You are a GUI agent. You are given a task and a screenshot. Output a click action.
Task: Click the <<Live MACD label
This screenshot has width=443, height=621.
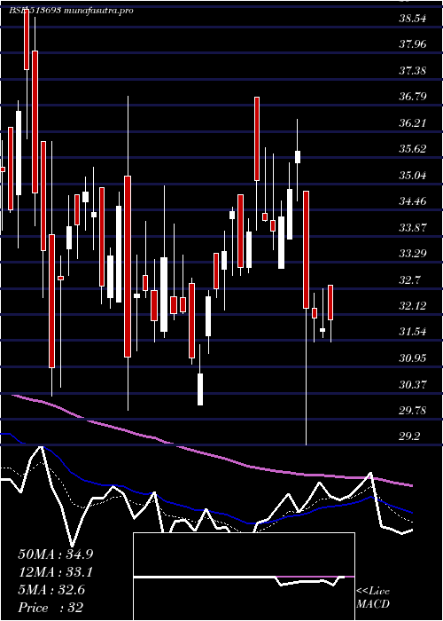coord(373,598)
